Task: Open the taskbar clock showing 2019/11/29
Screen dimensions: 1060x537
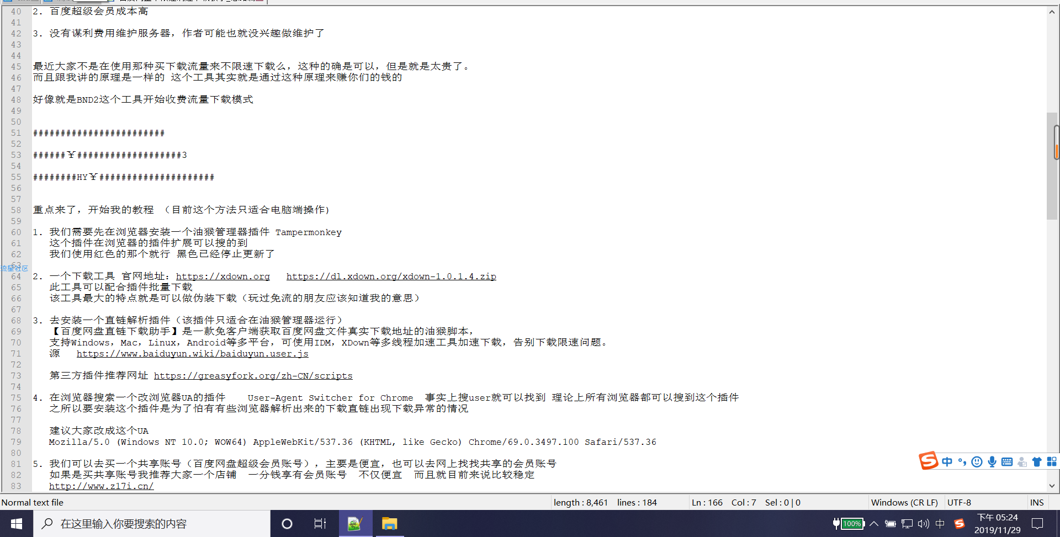Action: tap(998, 524)
